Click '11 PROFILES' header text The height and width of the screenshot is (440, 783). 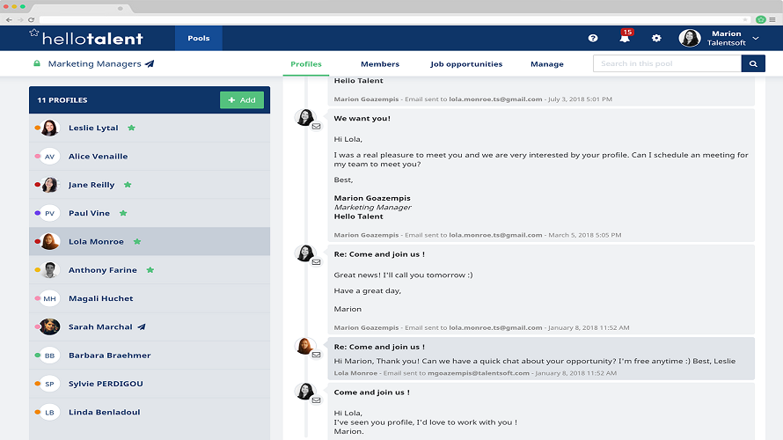[62, 100]
